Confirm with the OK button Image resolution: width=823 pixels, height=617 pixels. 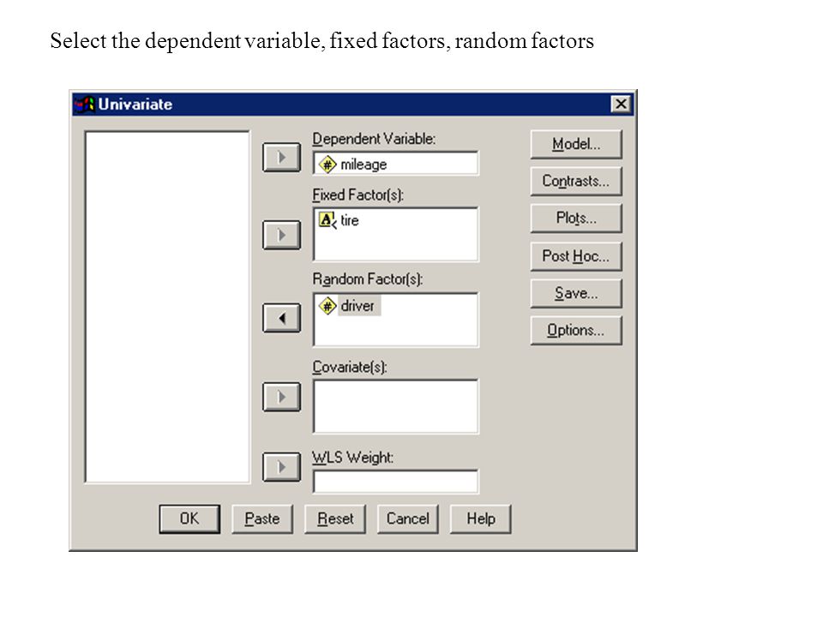point(189,519)
